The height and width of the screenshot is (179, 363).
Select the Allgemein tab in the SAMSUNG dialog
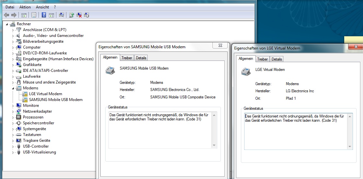(x=110, y=57)
